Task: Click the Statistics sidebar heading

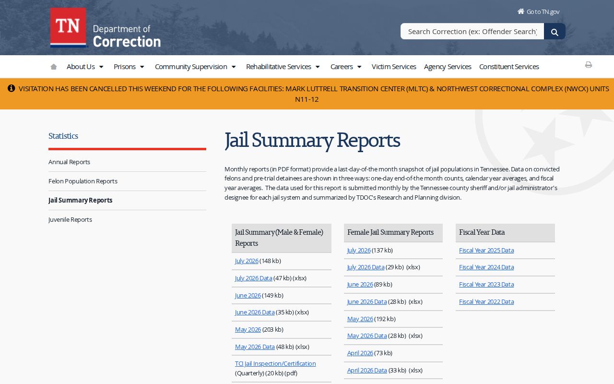Action: click(63, 136)
